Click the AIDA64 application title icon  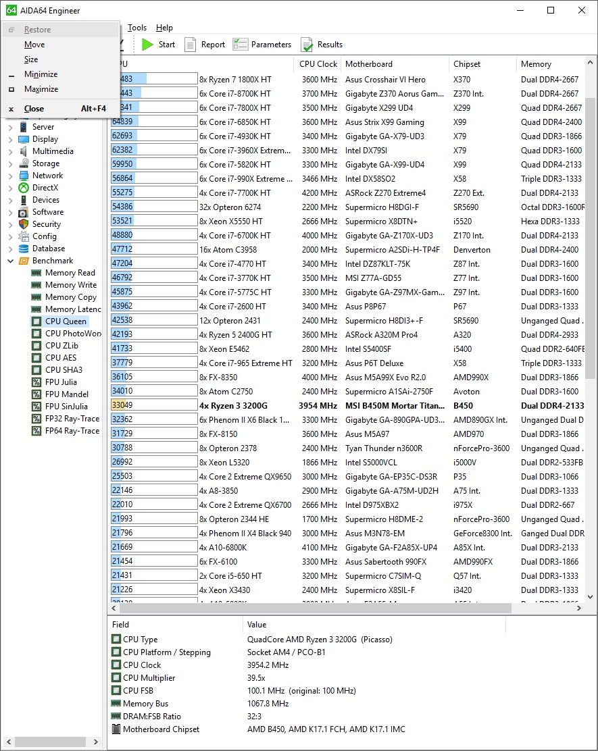(11, 11)
